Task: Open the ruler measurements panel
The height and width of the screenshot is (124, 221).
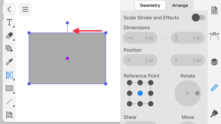Action: (x=214, y=88)
